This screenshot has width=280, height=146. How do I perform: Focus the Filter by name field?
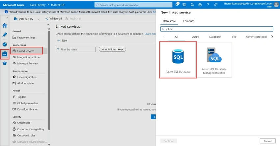76,49
